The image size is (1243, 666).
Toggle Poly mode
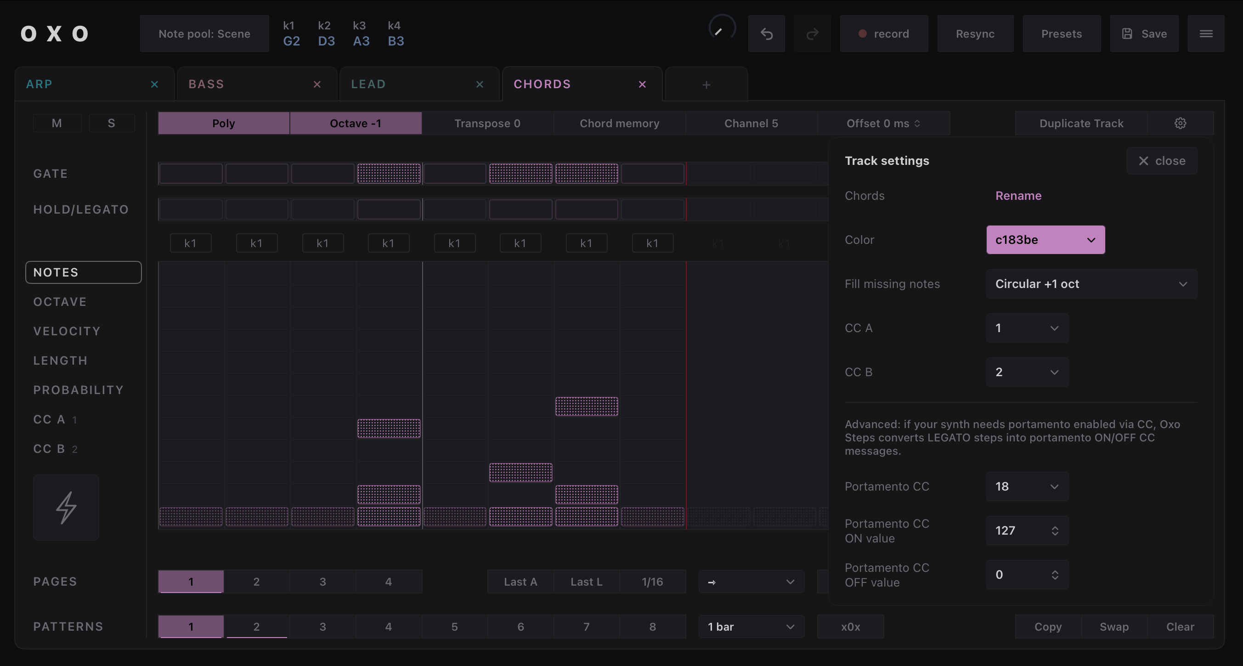pyautogui.click(x=224, y=123)
